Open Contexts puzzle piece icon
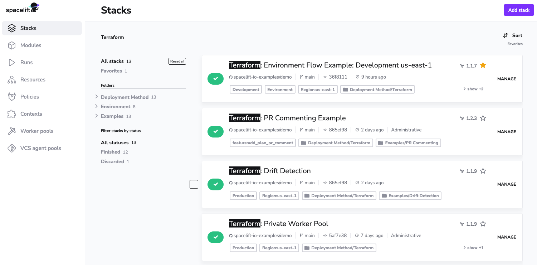This screenshot has height=265, width=537. pyautogui.click(x=12, y=114)
